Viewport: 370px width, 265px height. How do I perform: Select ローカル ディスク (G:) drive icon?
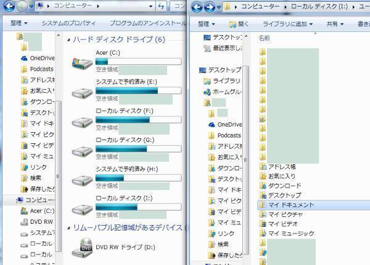click(81, 151)
